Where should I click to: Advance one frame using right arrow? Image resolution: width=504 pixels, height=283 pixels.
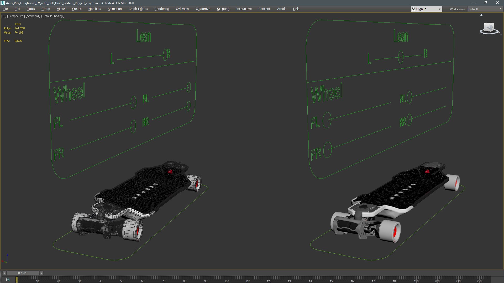41,273
